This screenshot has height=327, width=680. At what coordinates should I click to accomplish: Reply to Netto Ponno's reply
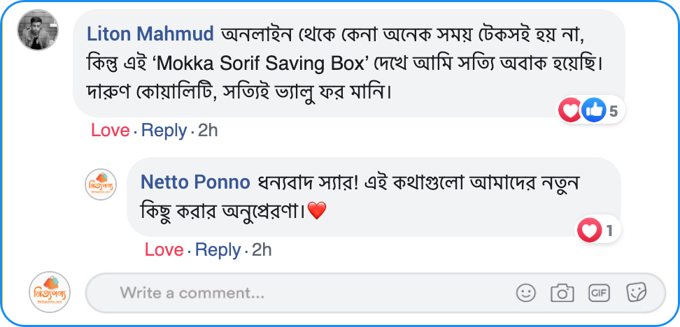[218, 250]
